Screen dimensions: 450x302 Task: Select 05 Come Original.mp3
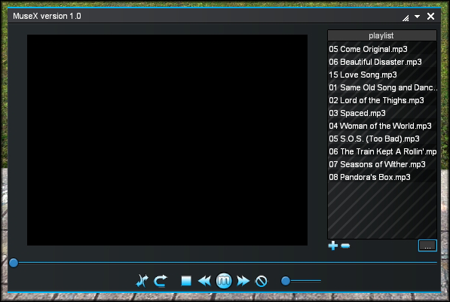[x=382, y=49]
